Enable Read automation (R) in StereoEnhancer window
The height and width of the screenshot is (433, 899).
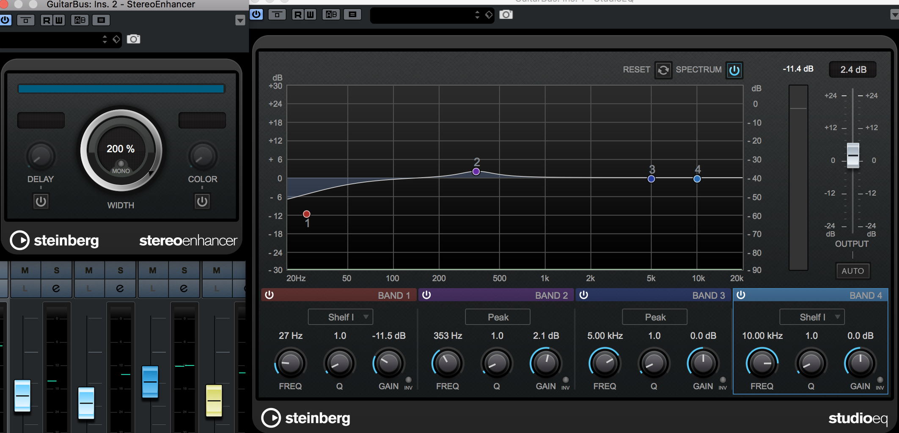coord(47,20)
